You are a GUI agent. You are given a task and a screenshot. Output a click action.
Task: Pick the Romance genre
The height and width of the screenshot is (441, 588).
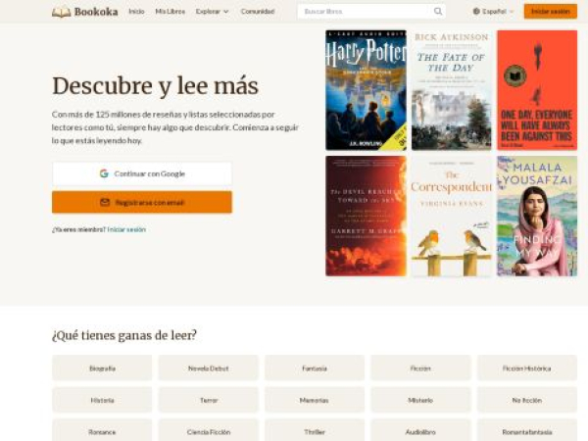(x=102, y=430)
